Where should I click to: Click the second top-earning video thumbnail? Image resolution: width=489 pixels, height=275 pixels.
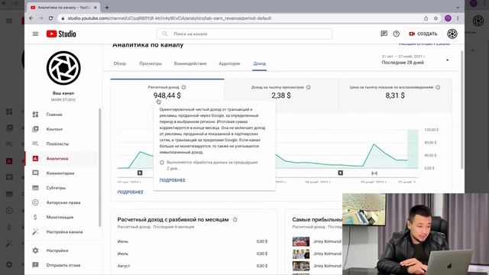(x=301, y=254)
